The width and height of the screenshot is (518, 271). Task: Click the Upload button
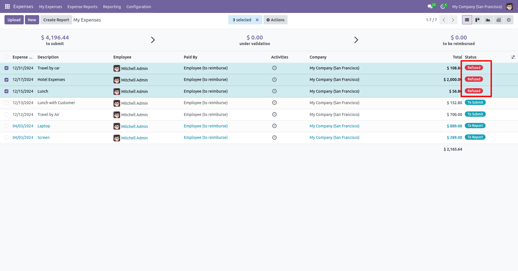coord(14,20)
